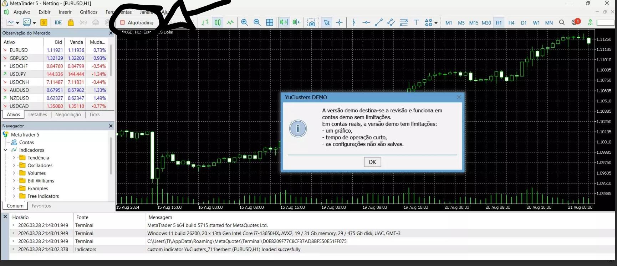617x266 pixels.
Task: Click OK in the YuClusters DEMO dialog
Action: [x=372, y=162]
